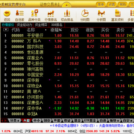Open 分时图 intraday chart icon
This screenshot has width=134, height=134.
click(85, 13)
